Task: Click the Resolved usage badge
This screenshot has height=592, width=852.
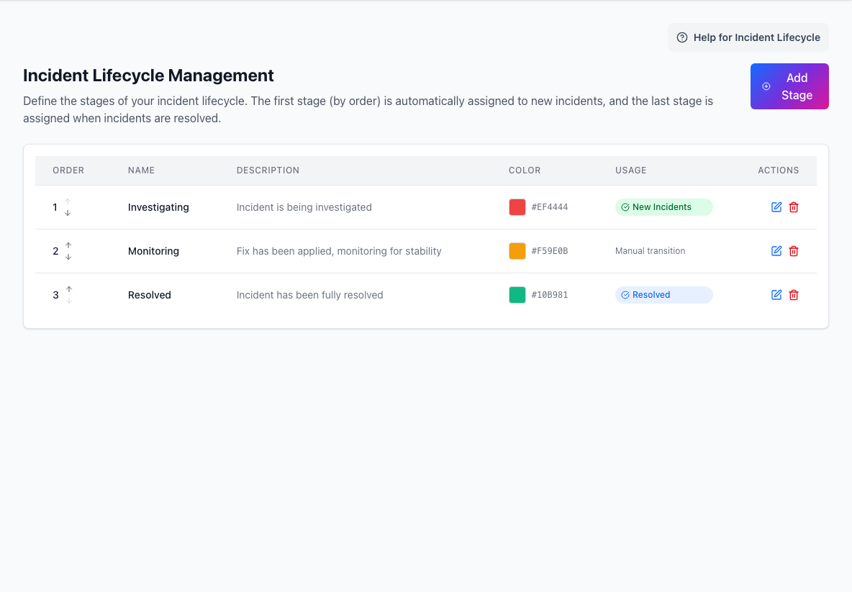Action: (x=664, y=295)
